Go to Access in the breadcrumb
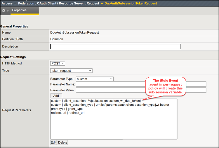 click(7, 4)
